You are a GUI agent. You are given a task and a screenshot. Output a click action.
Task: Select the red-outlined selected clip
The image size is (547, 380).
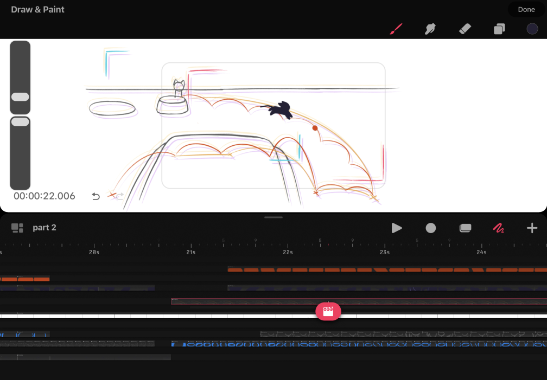(359, 301)
